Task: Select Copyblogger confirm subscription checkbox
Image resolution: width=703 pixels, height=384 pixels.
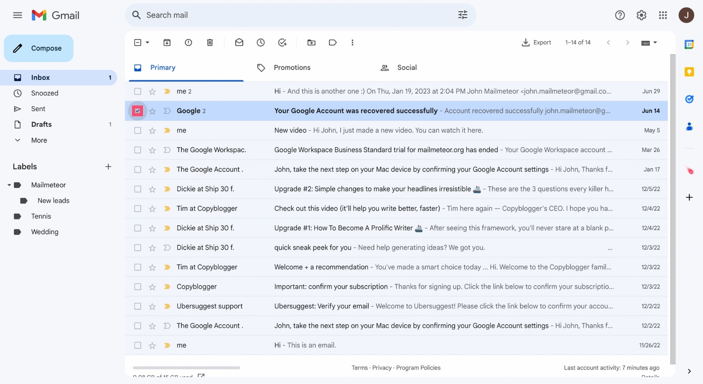Action: [x=137, y=287]
